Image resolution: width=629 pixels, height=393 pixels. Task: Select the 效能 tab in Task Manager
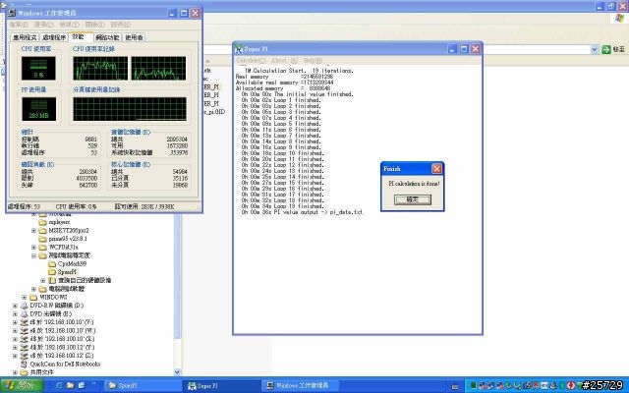(81, 36)
